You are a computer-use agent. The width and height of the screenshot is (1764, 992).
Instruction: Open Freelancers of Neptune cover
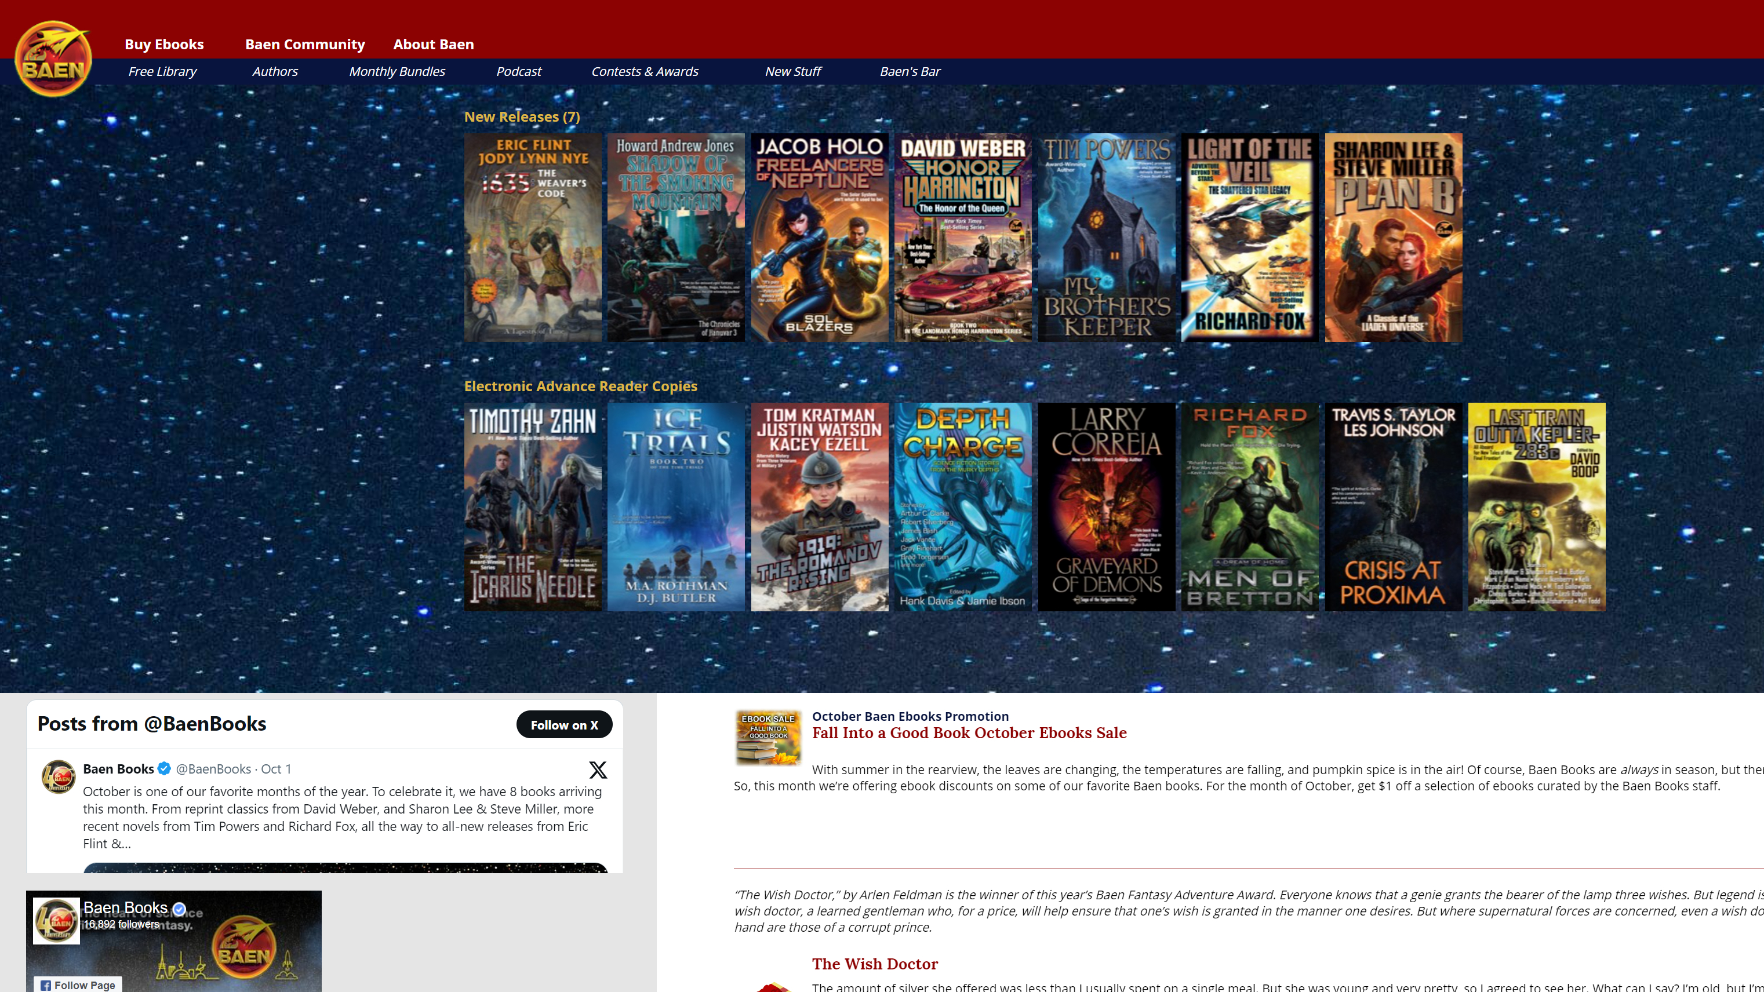(x=820, y=238)
